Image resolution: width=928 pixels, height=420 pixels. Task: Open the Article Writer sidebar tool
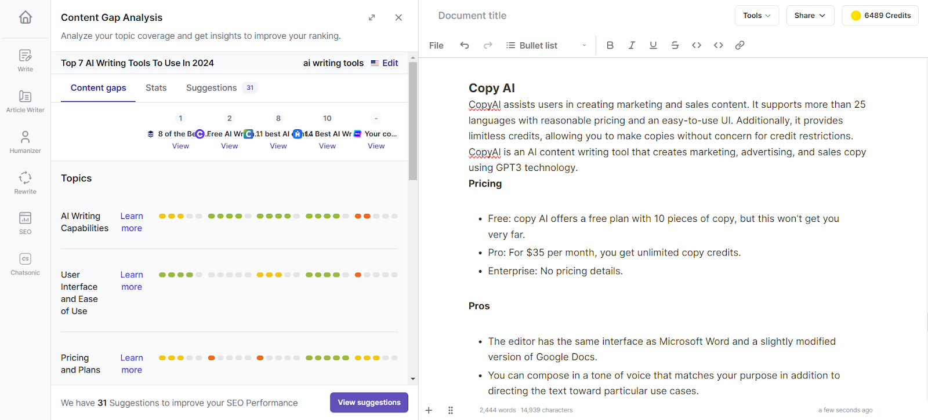(x=25, y=101)
